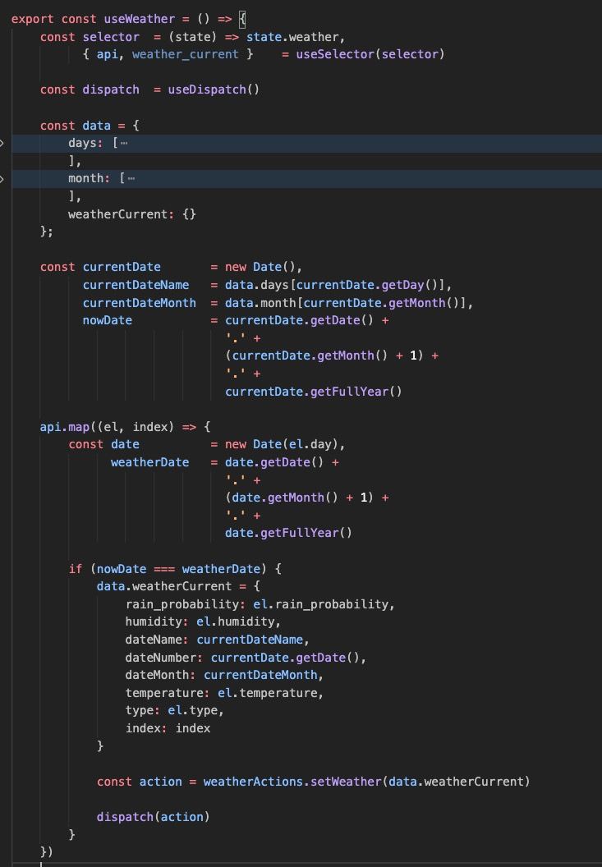Click 'new Date()' in currentDate declaration

260,267
